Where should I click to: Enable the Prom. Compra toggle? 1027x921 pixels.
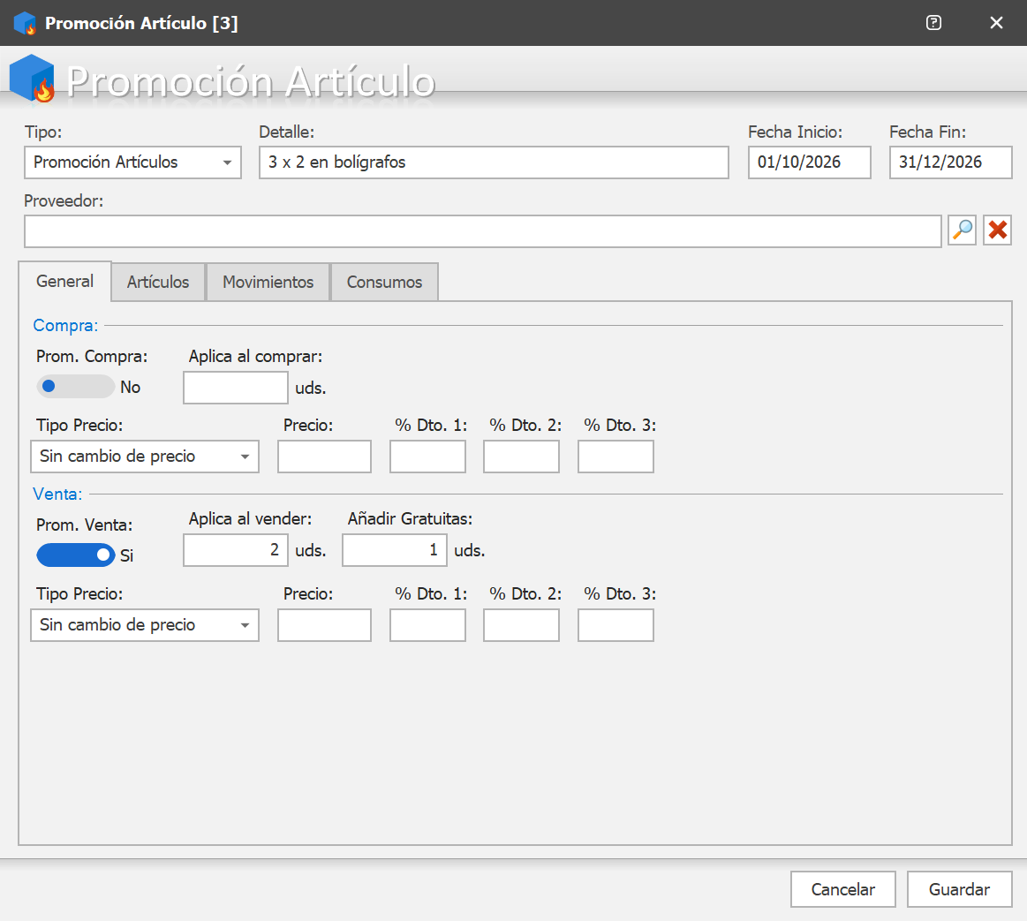pos(75,387)
